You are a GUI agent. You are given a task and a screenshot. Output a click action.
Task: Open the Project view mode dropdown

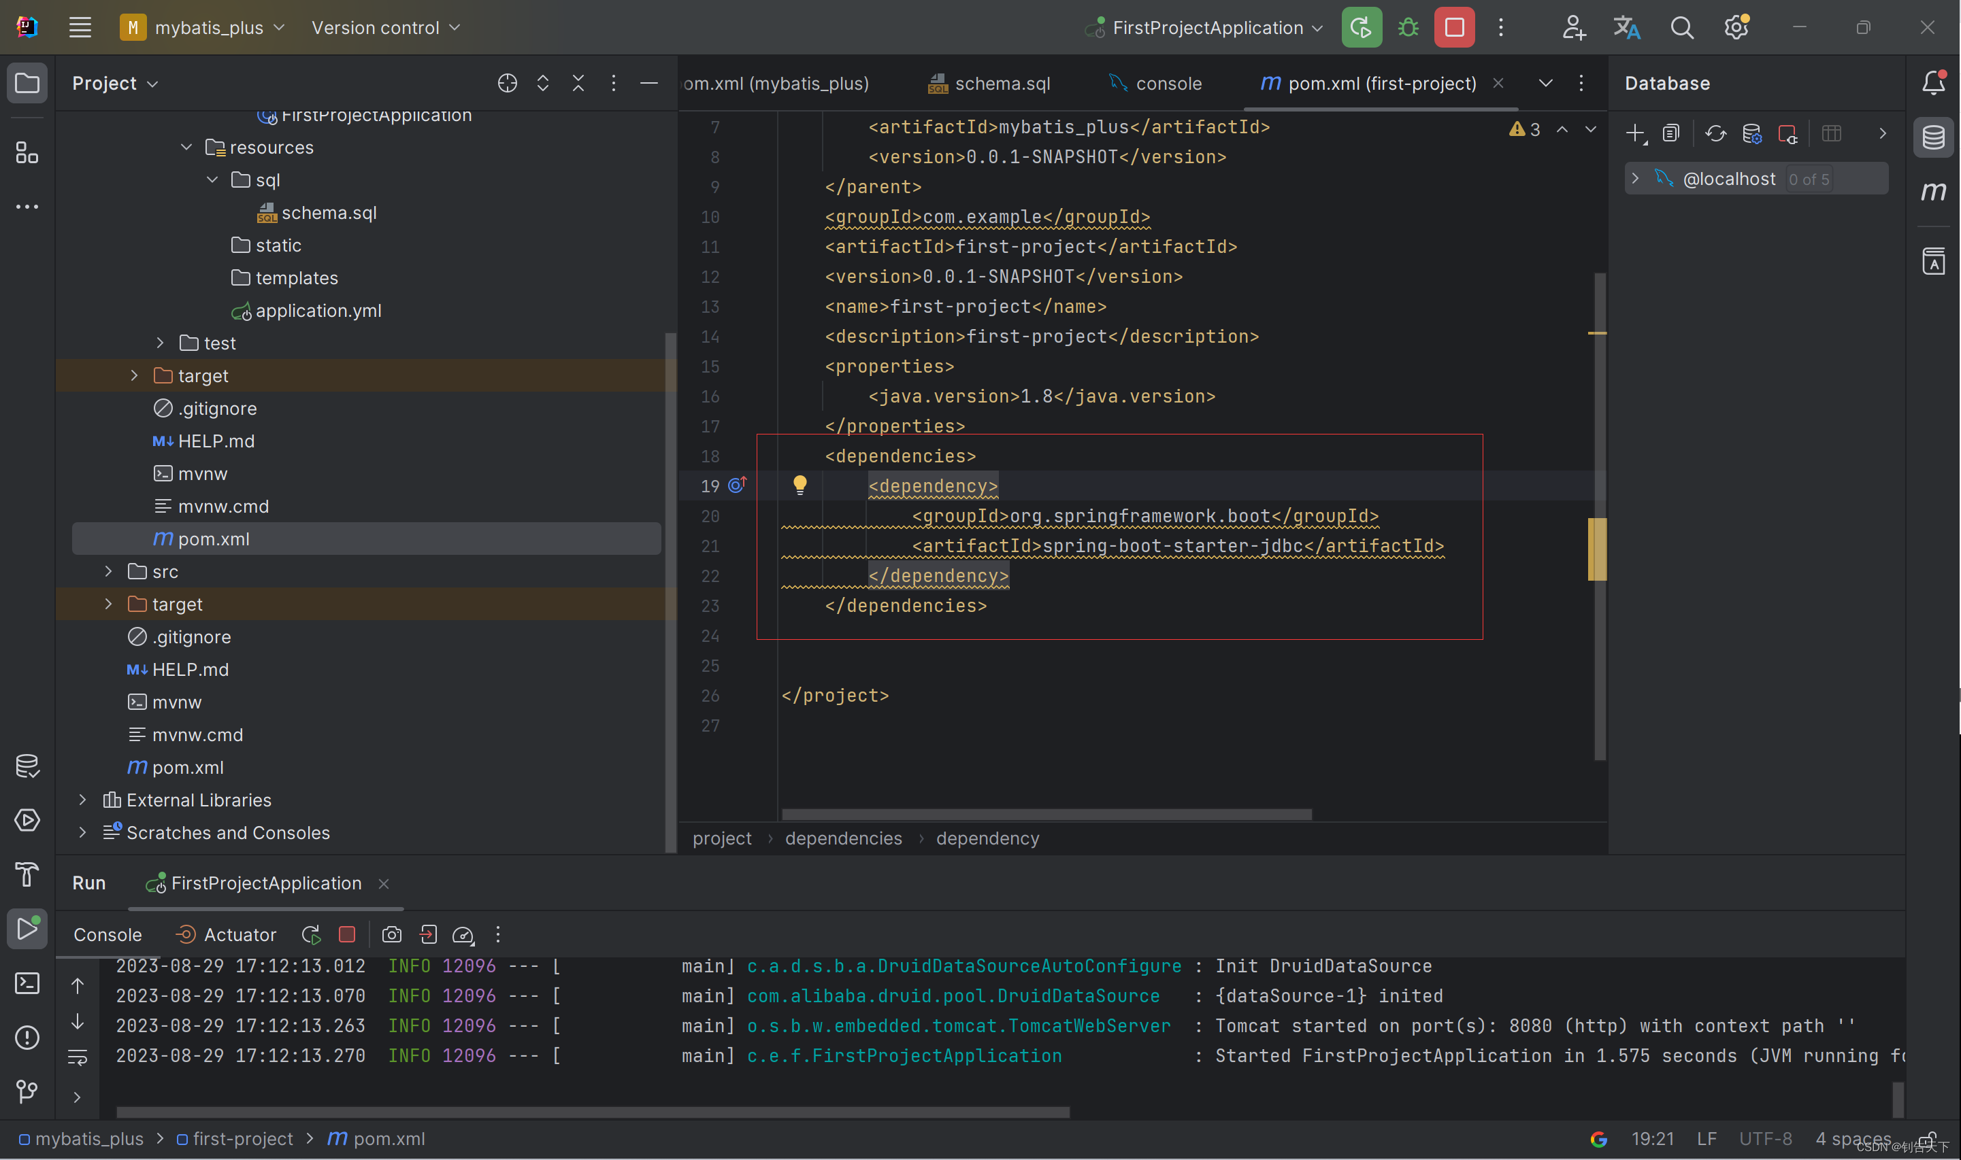pyautogui.click(x=115, y=83)
